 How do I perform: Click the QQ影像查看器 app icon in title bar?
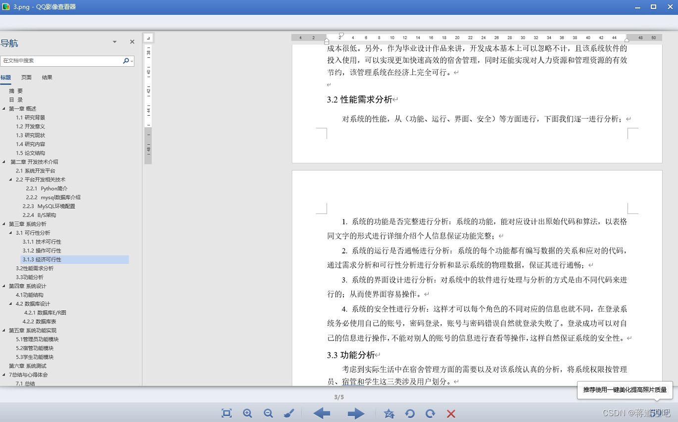pos(6,7)
